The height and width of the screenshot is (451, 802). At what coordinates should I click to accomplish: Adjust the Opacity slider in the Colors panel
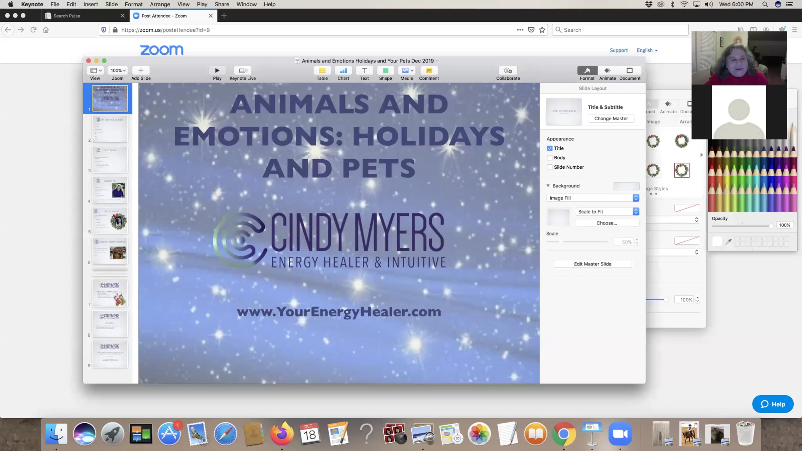point(771,226)
